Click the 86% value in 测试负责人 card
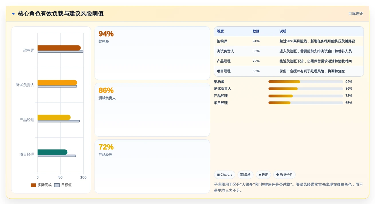Screen dimensions: 375x204 tap(106, 90)
